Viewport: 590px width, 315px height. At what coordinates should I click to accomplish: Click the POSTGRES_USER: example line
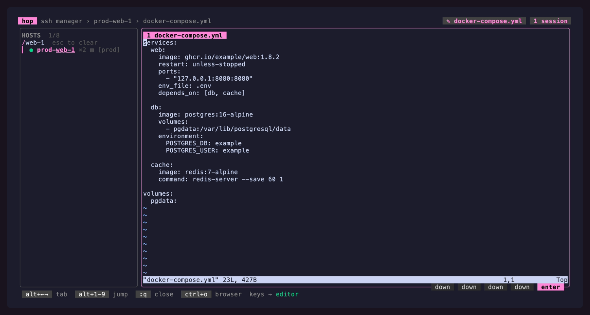(x=207, y=150)
